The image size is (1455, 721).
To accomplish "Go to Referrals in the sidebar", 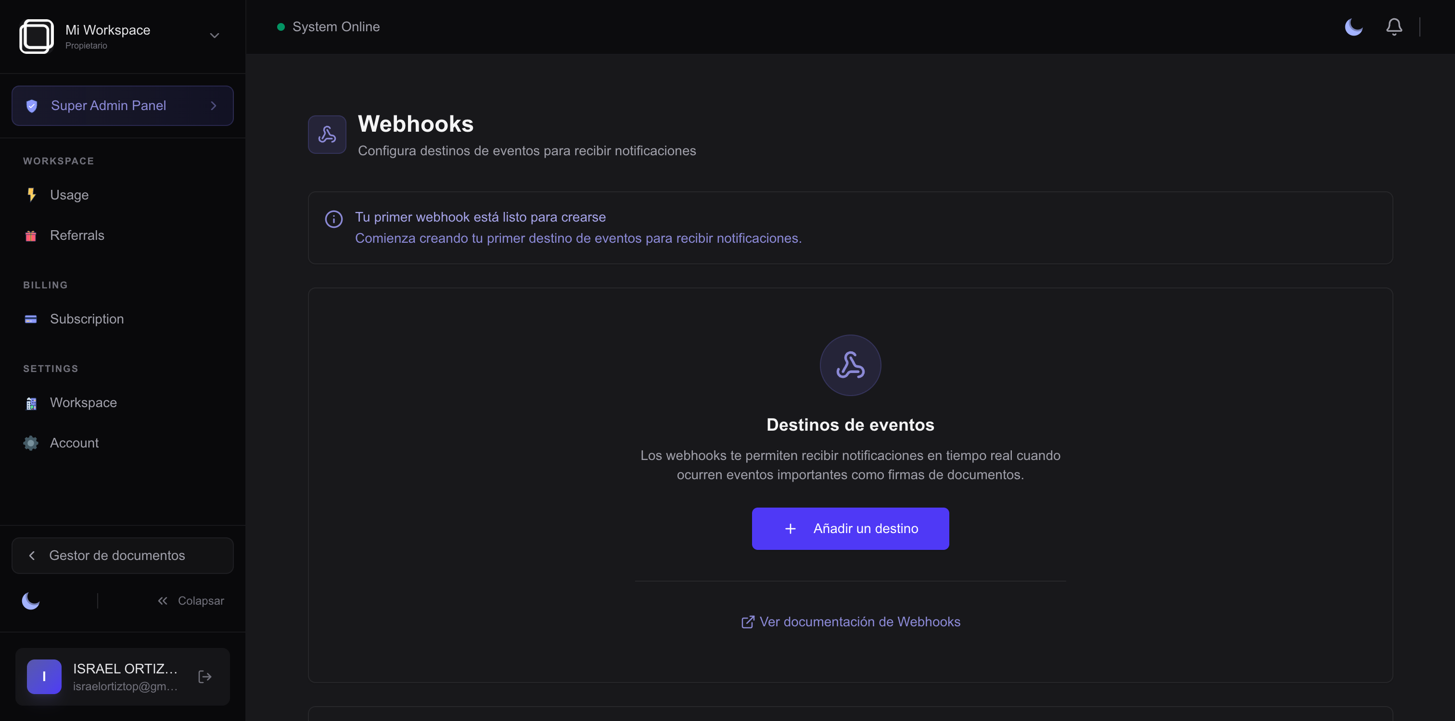I will pyautogui.click(x=77, y=235).
